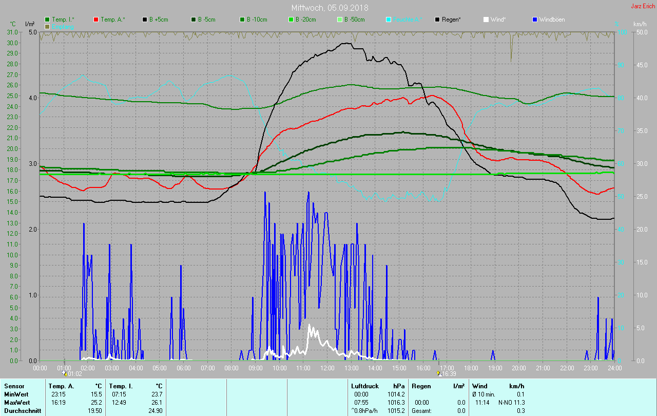This screenshot has height=416, width=657.
Task: Click the cyan legend marker
Action: point(389,20)
